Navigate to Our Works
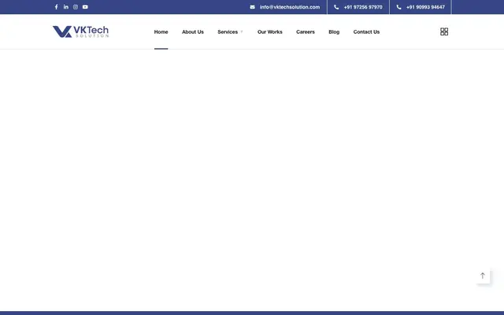504x315 pixels. coord(269,31)
